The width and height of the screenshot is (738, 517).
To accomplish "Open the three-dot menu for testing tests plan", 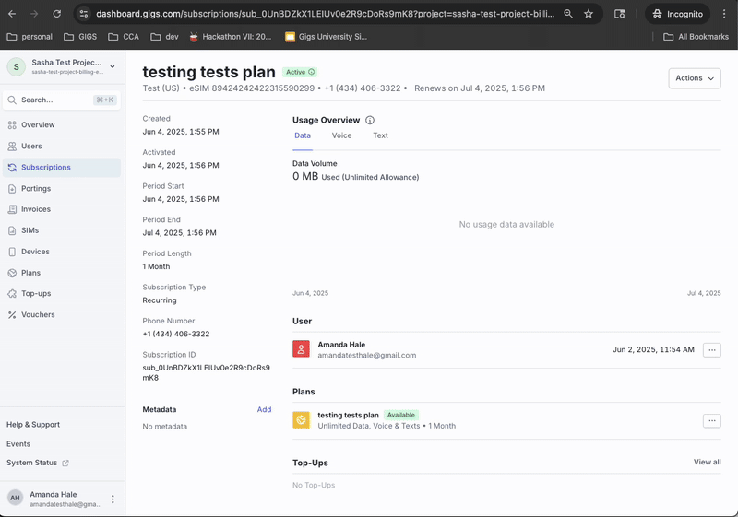I will tap(711, 420).
